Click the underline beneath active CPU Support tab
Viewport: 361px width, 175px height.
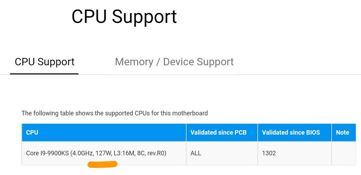pos(44,73)
